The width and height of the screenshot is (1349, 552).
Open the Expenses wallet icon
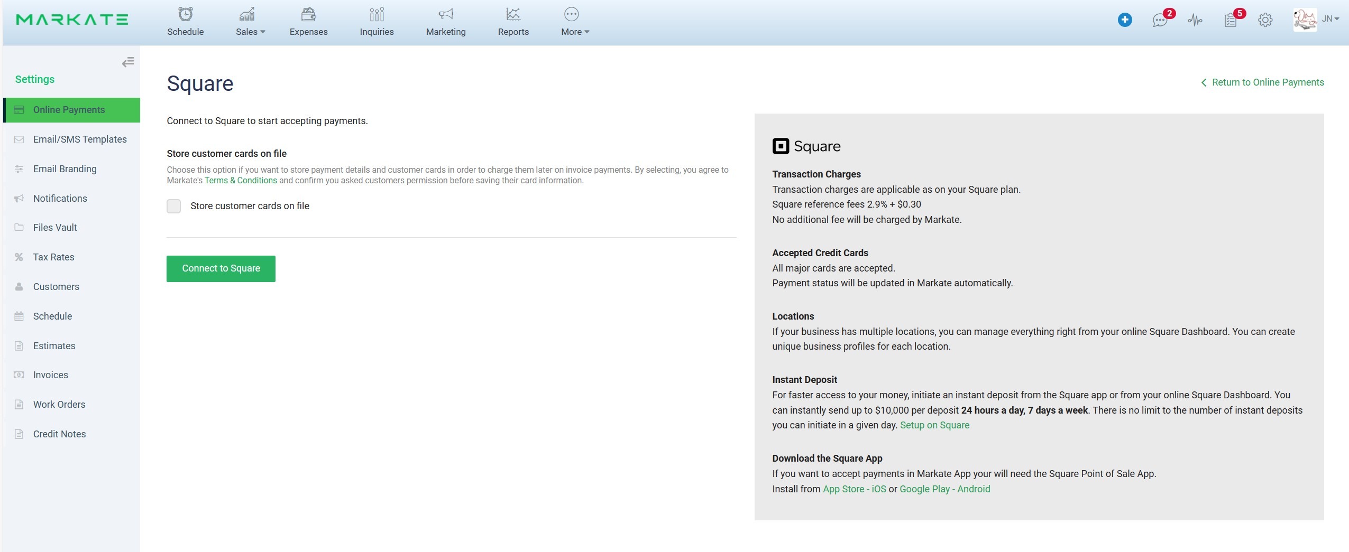308,14
